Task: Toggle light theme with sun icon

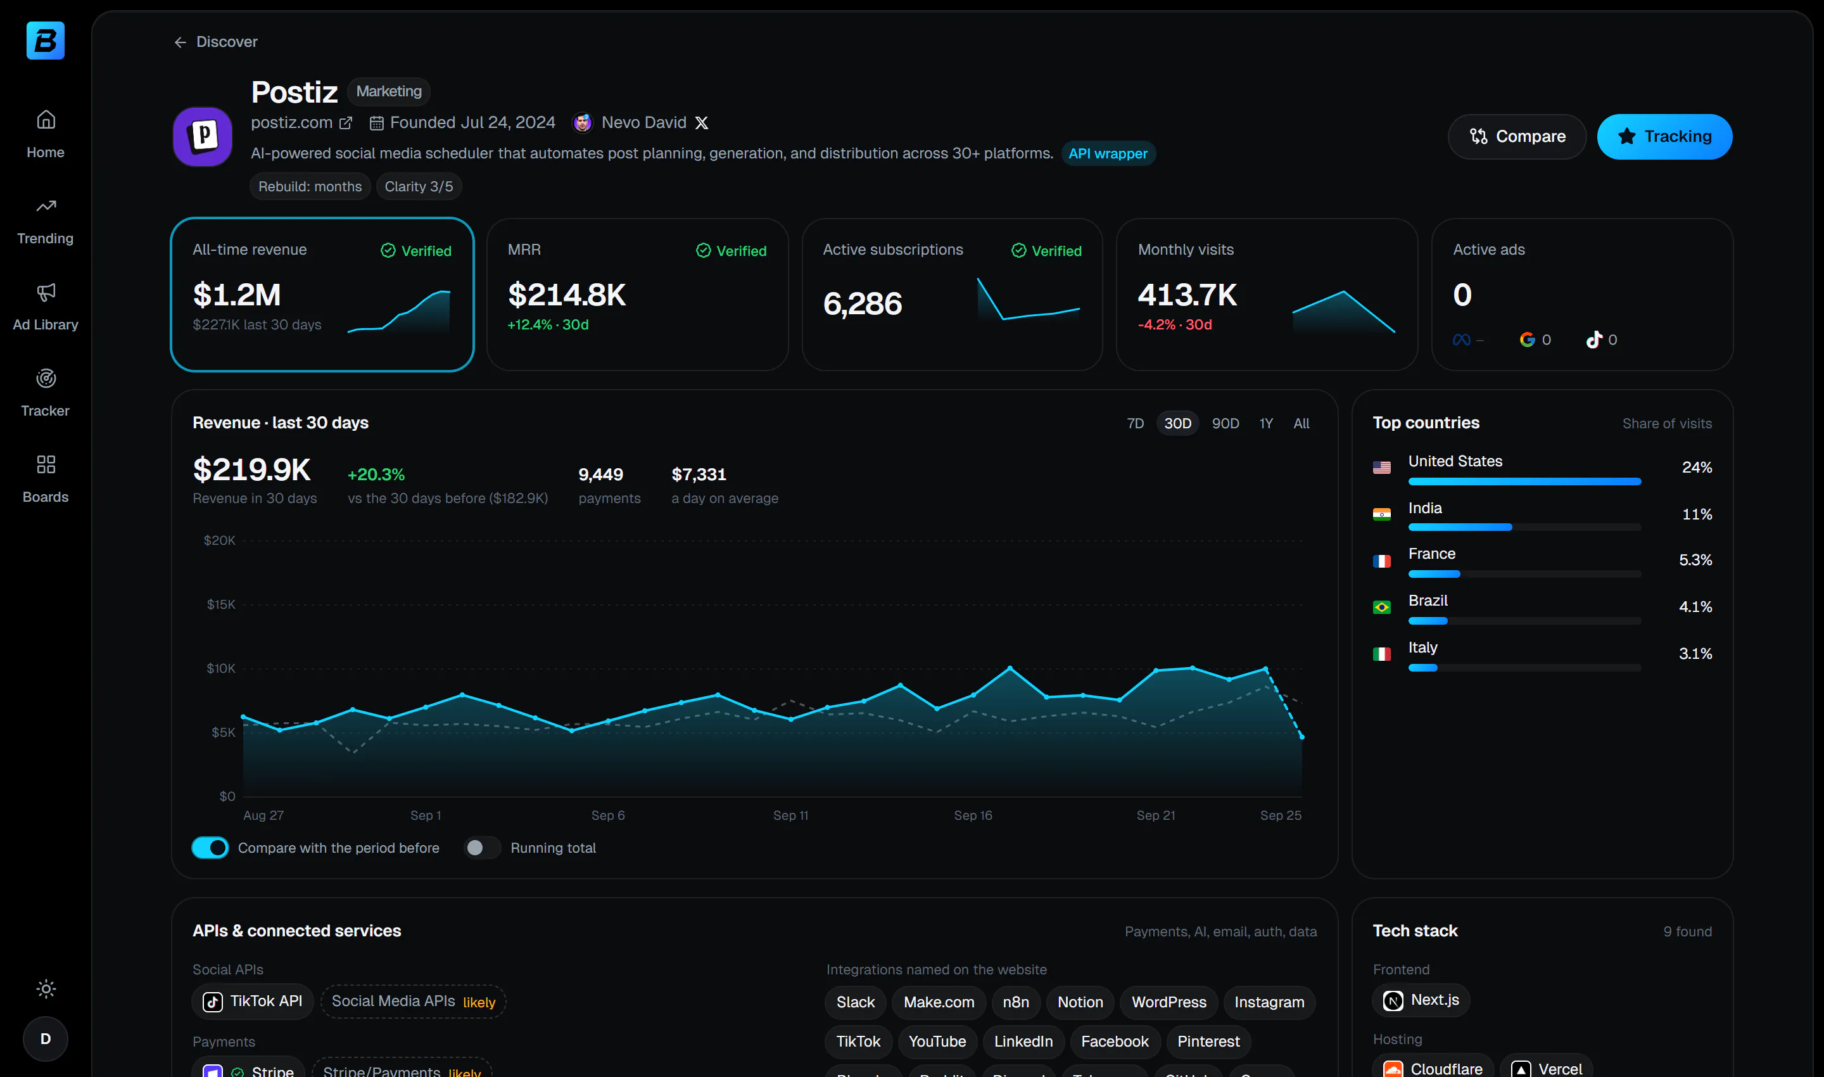Action: coord(46,988)
